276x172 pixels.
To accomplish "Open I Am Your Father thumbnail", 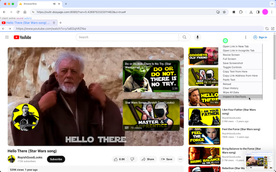I will pos(204,117).
